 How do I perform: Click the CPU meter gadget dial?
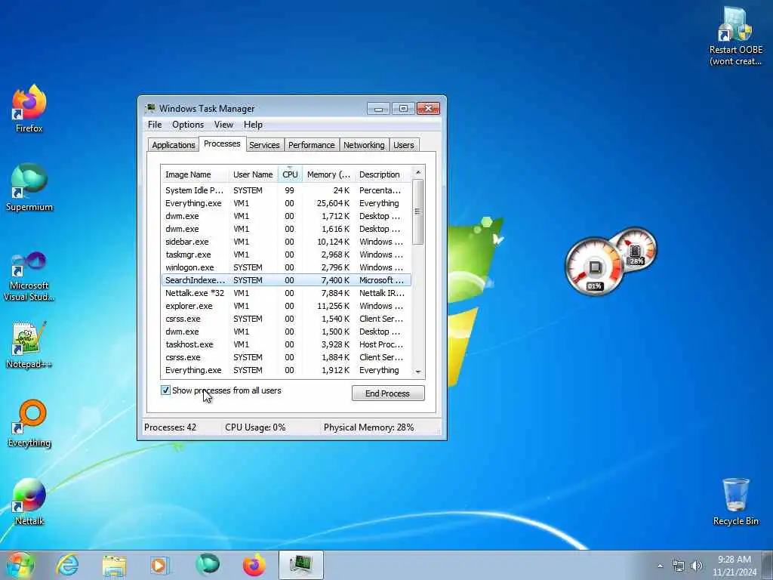[594, 267]
